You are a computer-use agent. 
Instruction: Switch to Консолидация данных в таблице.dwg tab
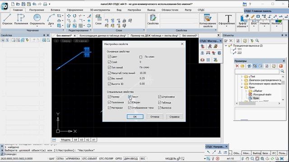tap(103, 36)
